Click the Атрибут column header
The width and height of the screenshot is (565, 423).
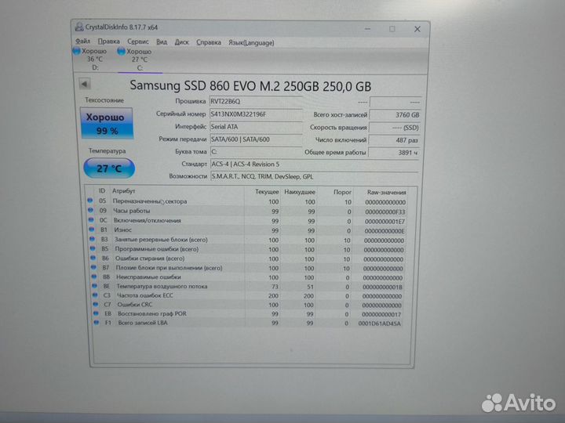point(124,191)
